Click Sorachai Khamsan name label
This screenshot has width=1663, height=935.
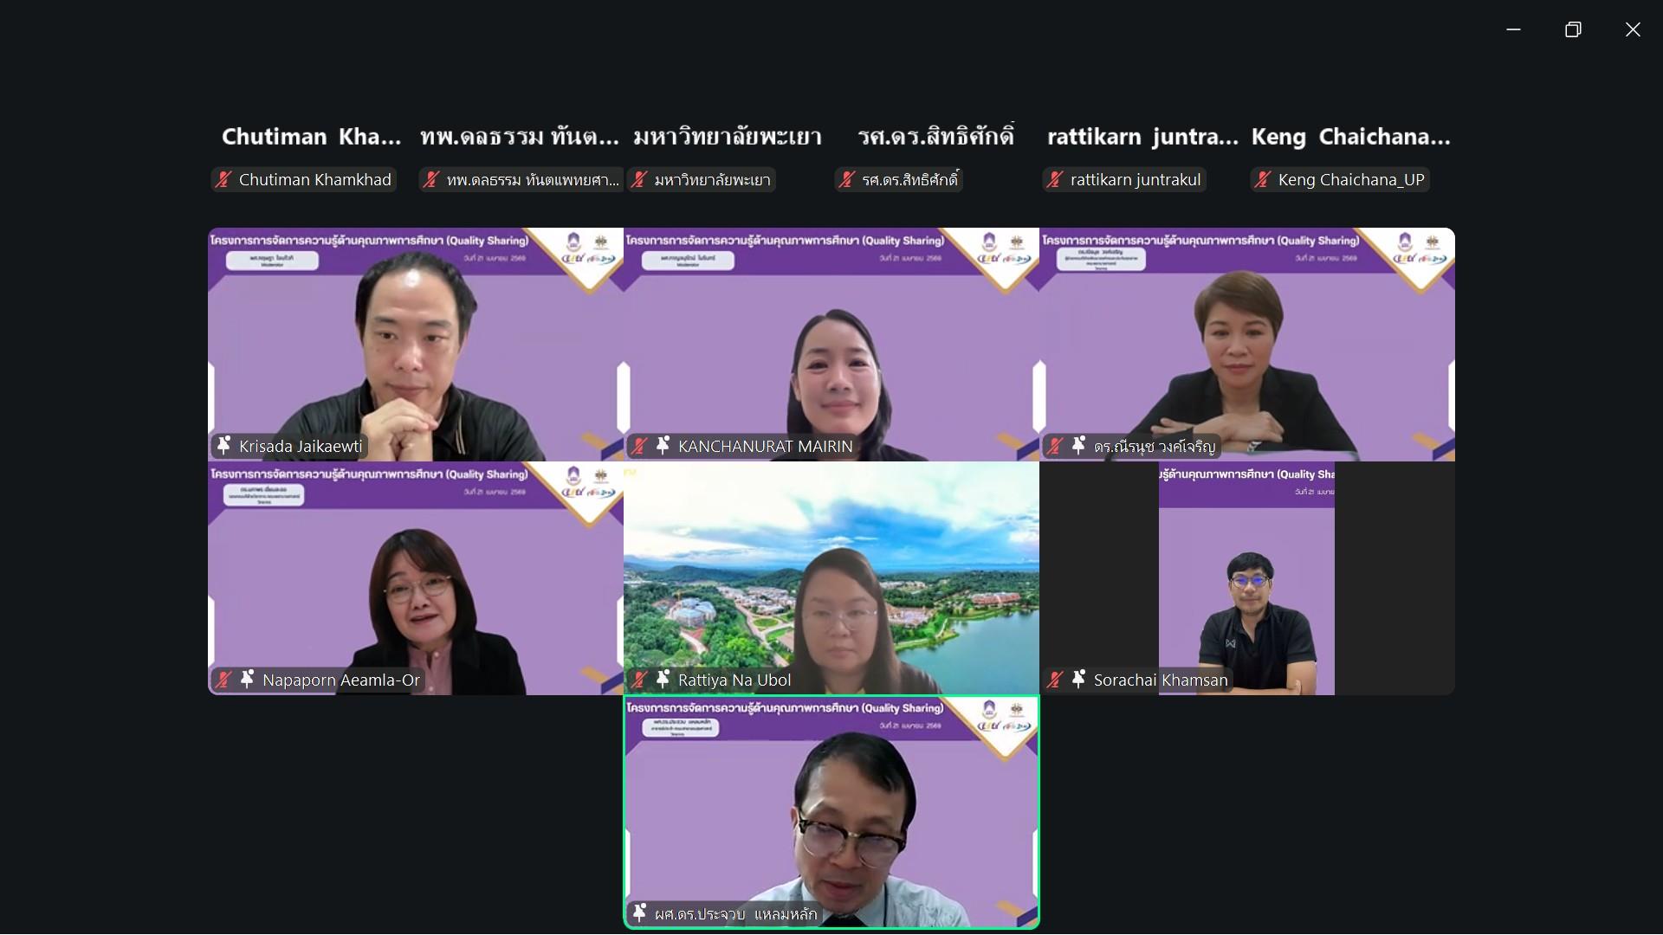pyautogui.click(x=1161, y=680)
